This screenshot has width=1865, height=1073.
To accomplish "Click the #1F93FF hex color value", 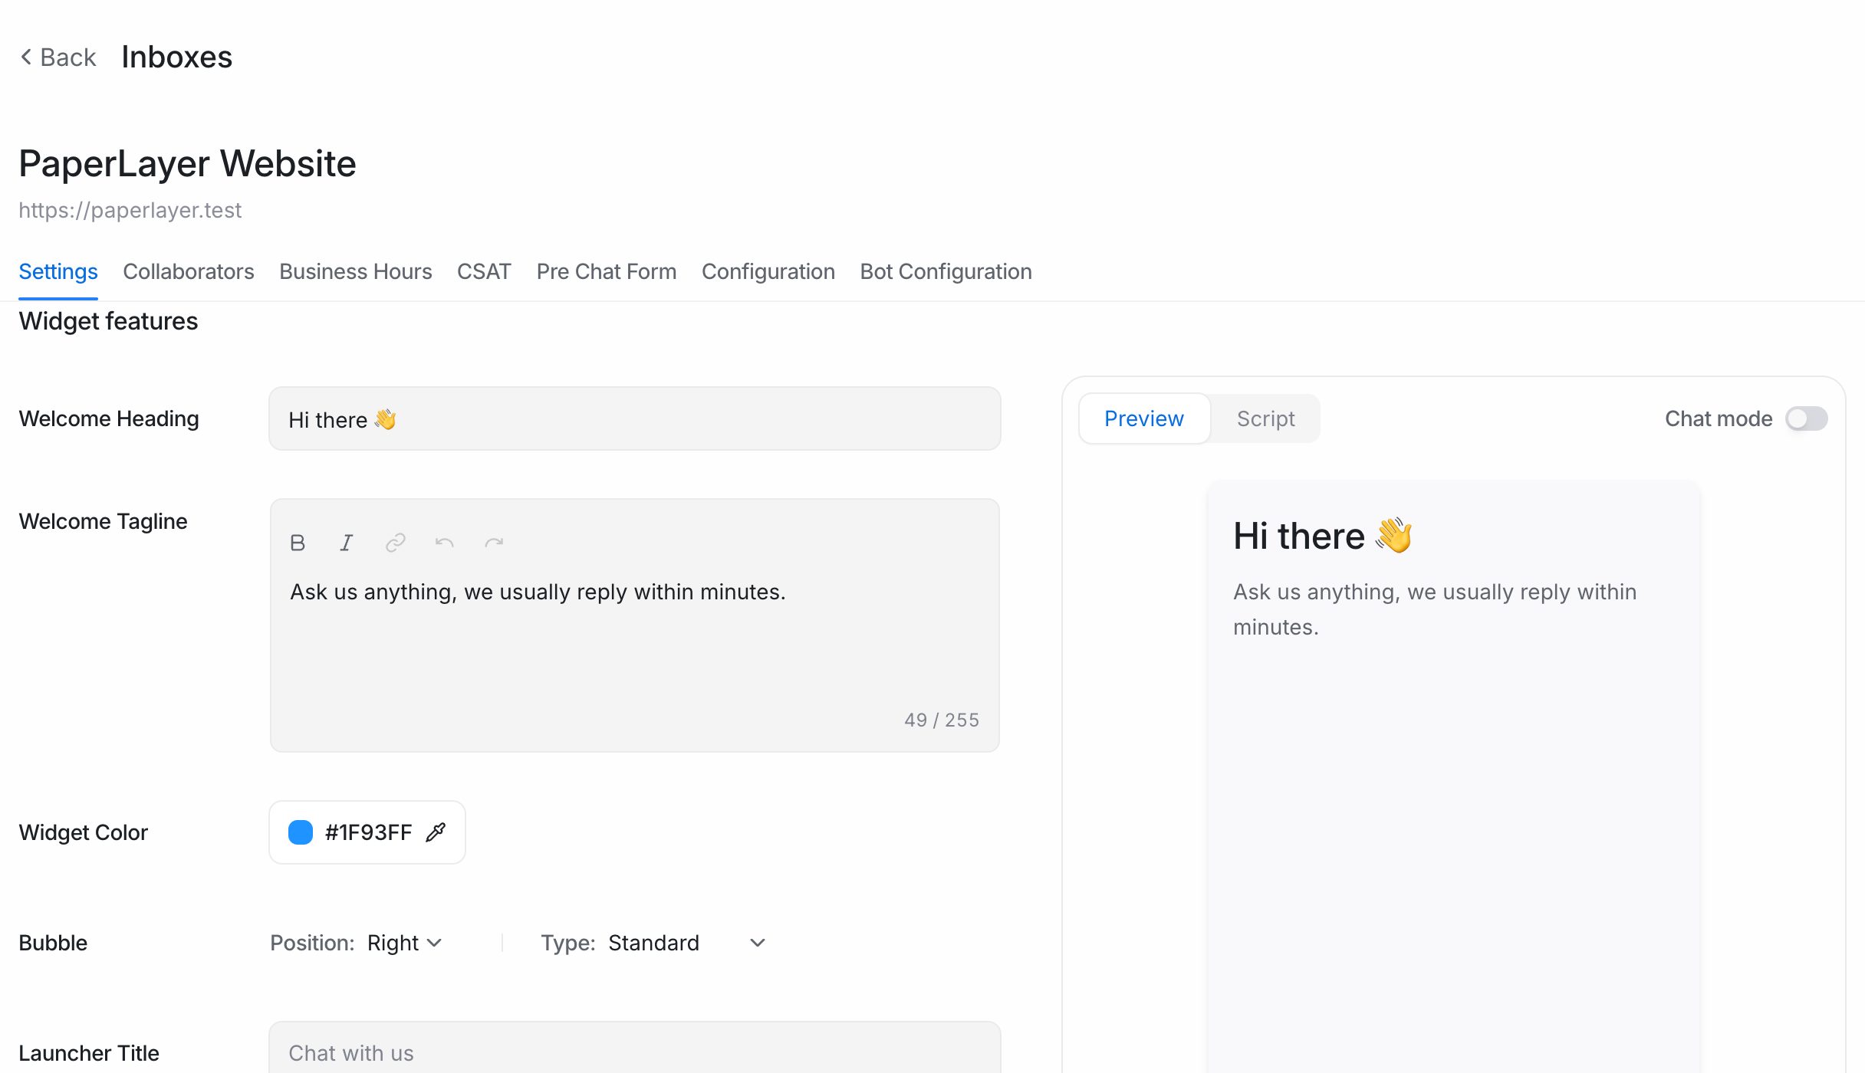I will (x=369, y=832).
